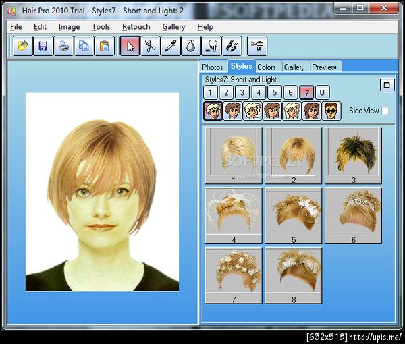Select style set number 7 button

click(x=306, y=92)
